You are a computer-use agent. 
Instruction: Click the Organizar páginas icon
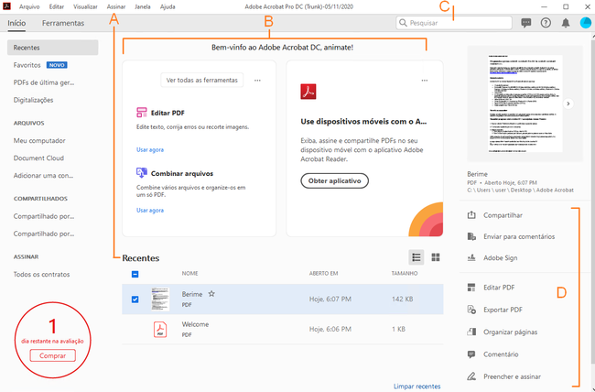[471, 332]
